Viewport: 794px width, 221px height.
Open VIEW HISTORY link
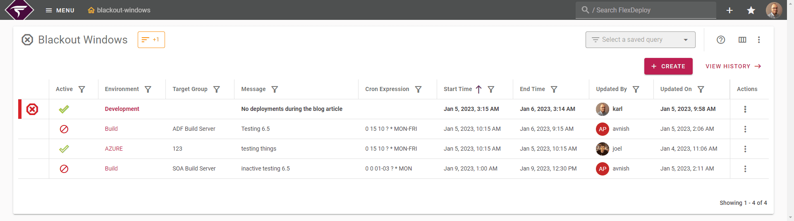pyautogui.click(x=733, y=66)
